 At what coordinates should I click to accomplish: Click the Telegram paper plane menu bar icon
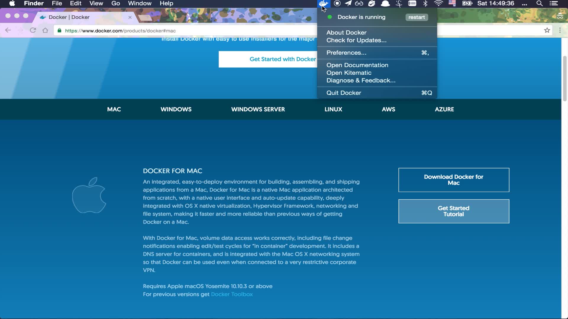pyautogui.click(x=348, y=4)
